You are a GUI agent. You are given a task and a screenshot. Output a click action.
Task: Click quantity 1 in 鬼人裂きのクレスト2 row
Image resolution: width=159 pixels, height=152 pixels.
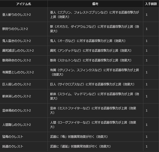(x=147, y=41)
